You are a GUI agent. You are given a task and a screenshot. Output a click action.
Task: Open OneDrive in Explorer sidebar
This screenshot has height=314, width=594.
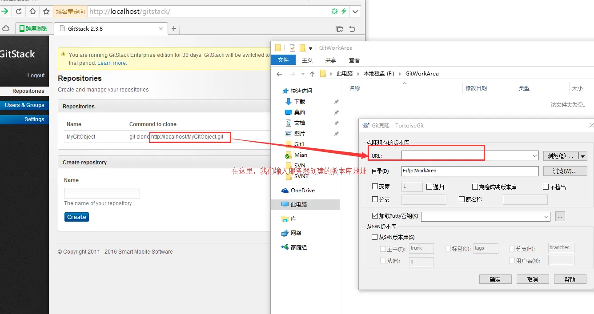pos(302,190)
